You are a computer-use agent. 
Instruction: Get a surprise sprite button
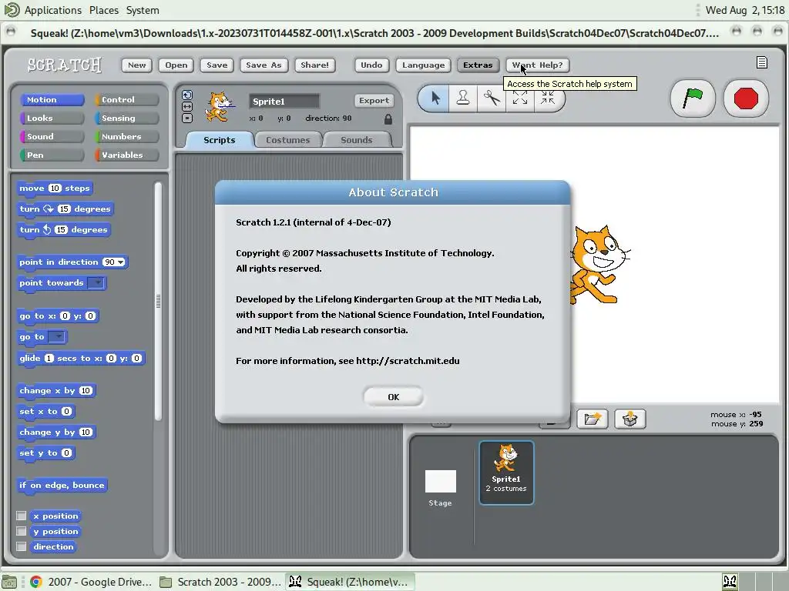click(630, 419)
